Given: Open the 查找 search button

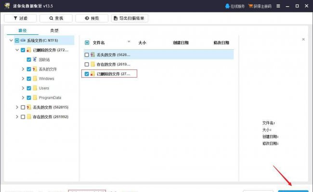Looking at the screenshot, I should 56,18.
